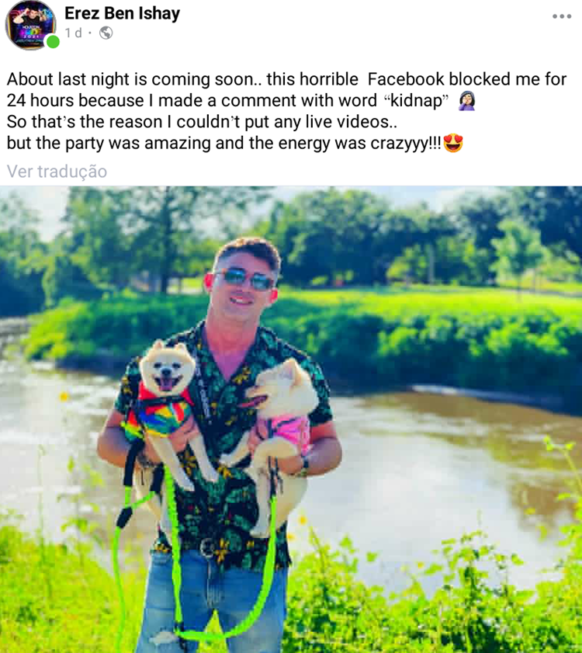Open the photo of the man holding dogs

click(291, 419)
